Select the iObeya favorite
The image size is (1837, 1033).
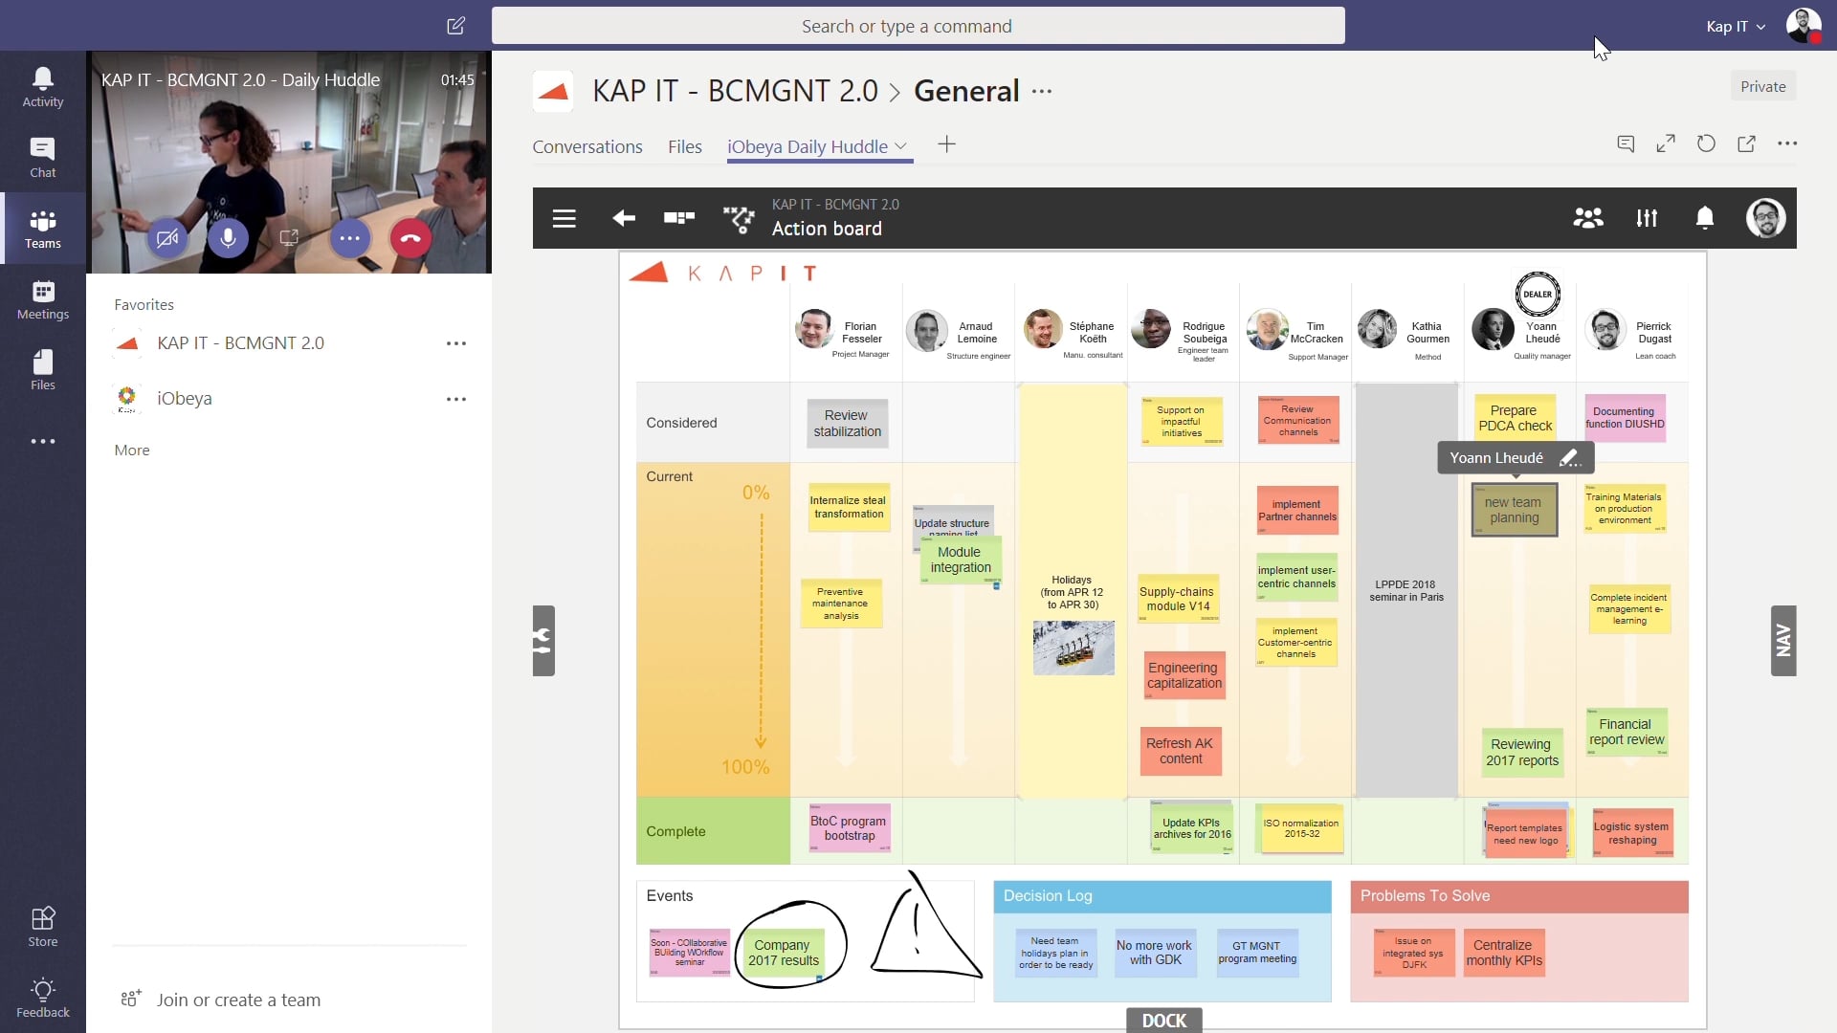185,399
